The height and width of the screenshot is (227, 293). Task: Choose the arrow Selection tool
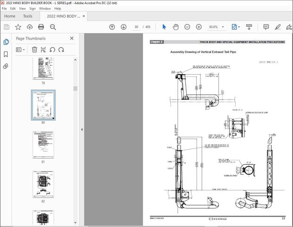tap(164, 27)
